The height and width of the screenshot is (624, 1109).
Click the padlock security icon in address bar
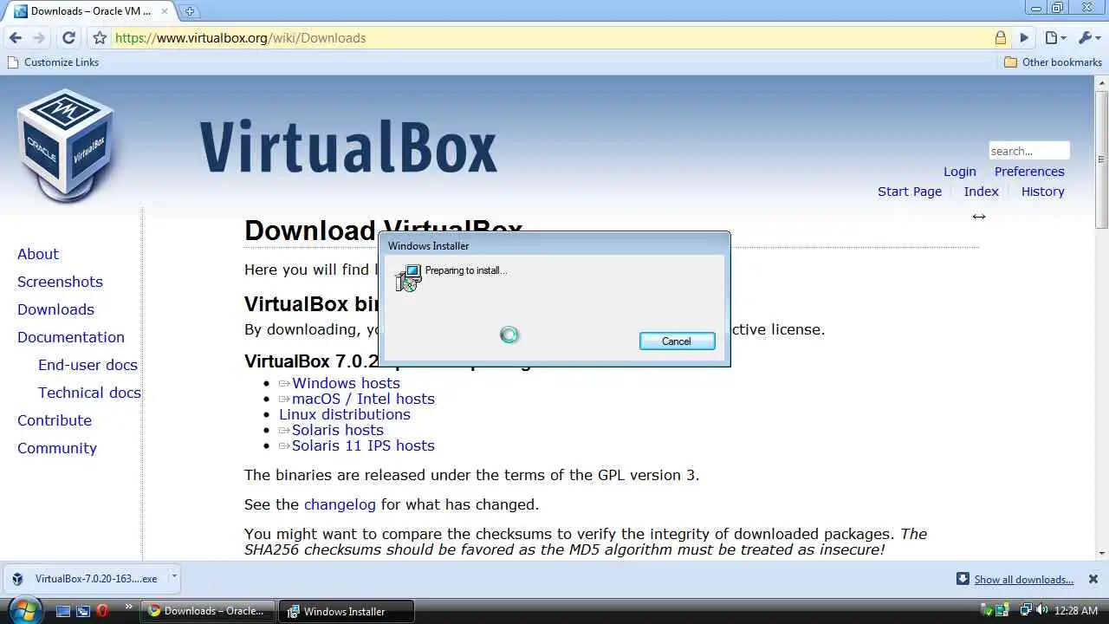click(x=1001, y=38)
